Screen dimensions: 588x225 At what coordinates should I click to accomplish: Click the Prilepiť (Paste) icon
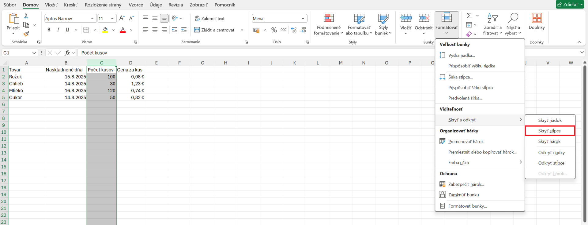pos(13,18)
